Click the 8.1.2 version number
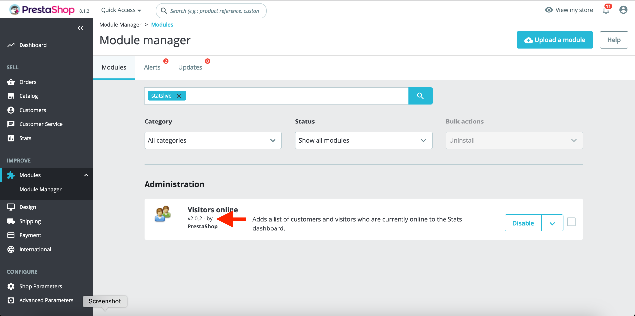Viewport: 635px width, 316px height. coord(84,11)
